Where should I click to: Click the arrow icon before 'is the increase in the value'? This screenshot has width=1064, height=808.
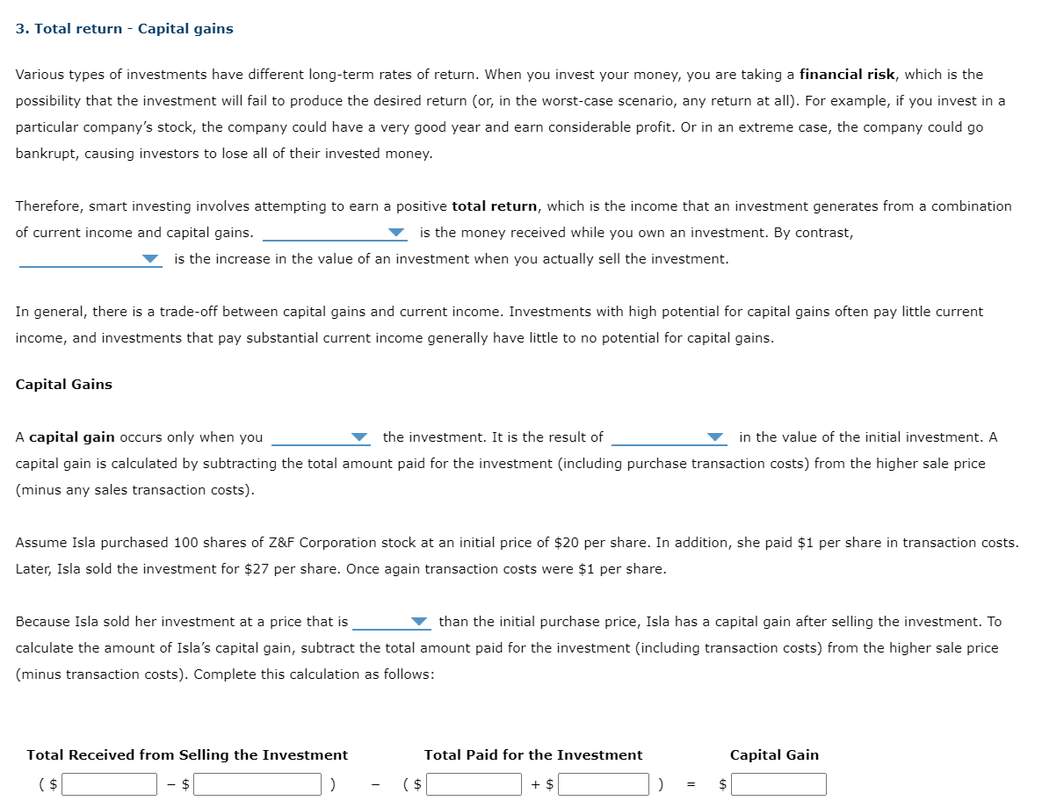point(150,258)
